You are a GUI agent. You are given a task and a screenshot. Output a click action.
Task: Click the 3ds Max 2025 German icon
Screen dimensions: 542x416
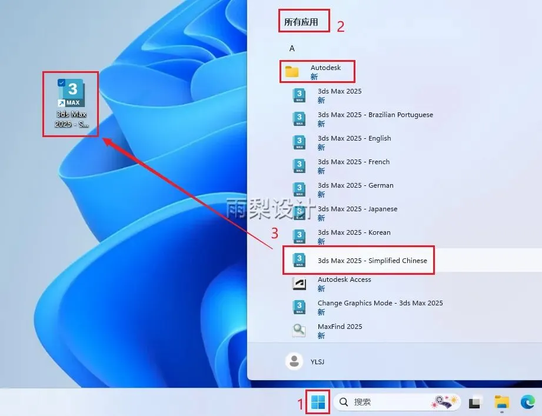299,189
